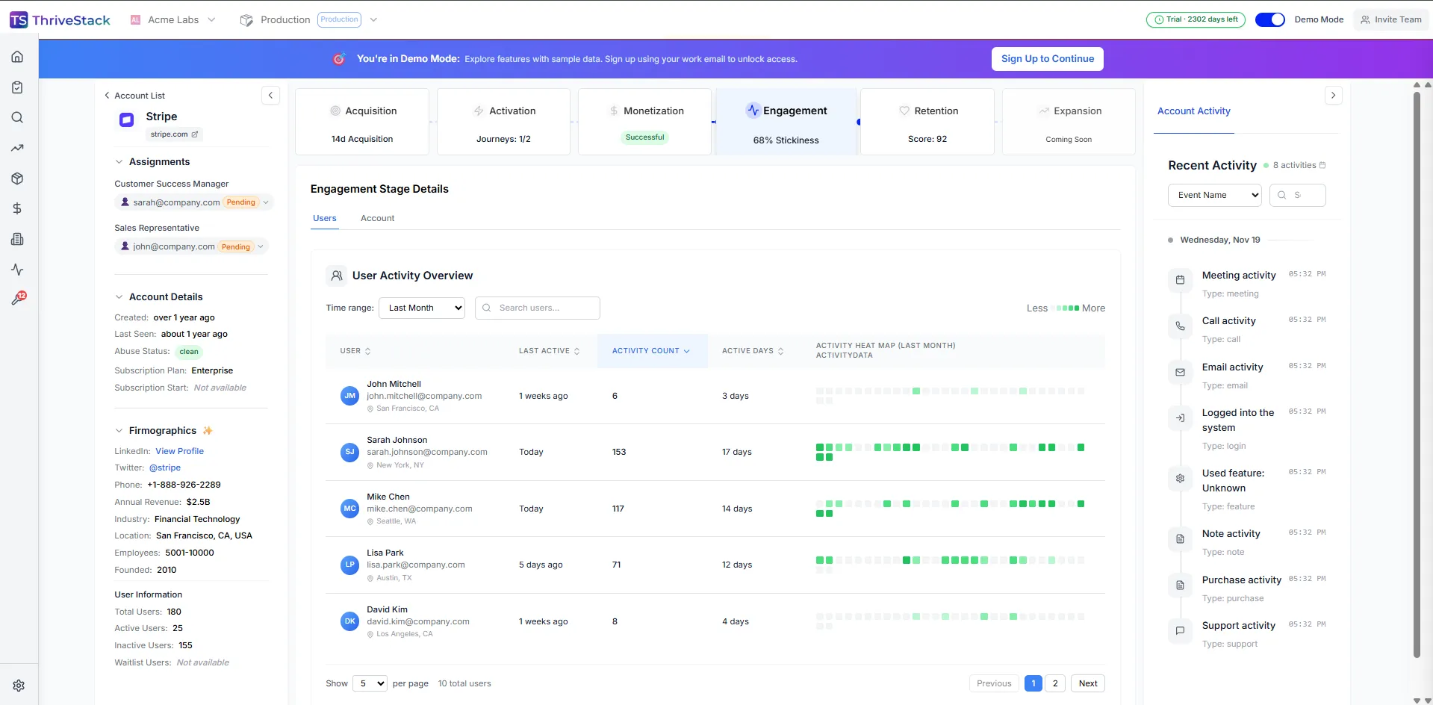Collapse the Assignments section

[119, 161]
